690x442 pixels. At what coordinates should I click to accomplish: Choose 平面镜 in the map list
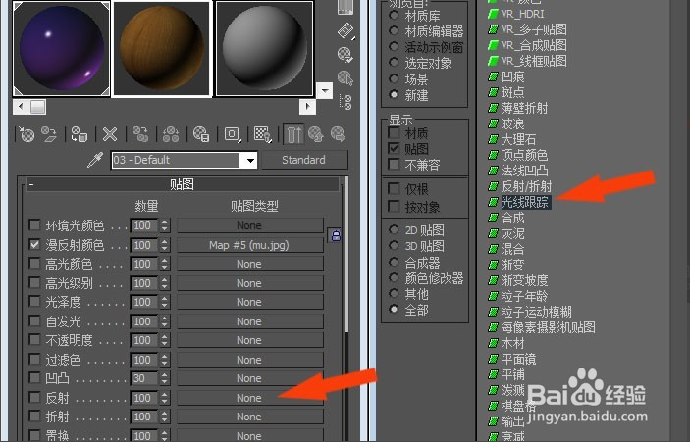pos(519,359)
